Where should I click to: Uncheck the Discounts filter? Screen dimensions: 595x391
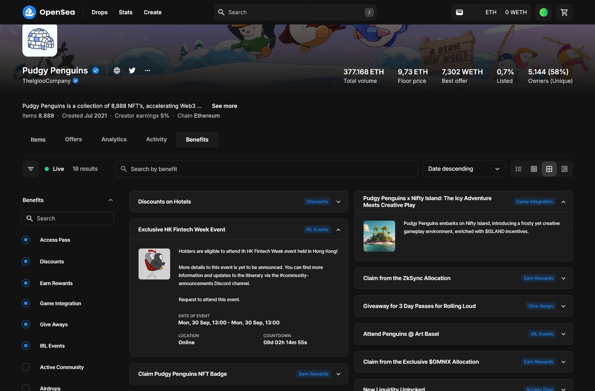pyautogui.click(x=26, y=262)
